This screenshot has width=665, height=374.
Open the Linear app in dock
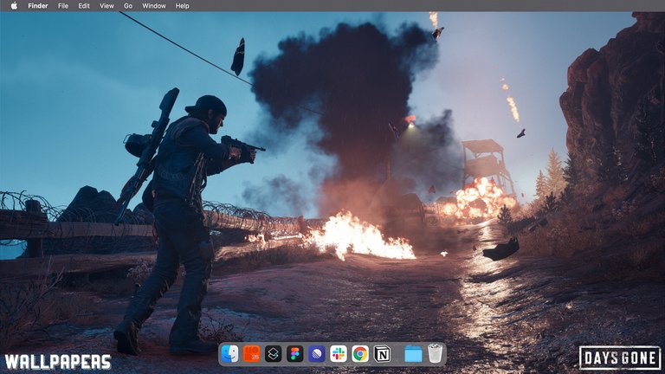[316, 353]
